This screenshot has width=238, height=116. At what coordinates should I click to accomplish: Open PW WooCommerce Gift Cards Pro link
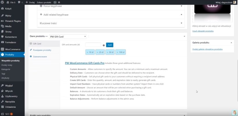85,63
